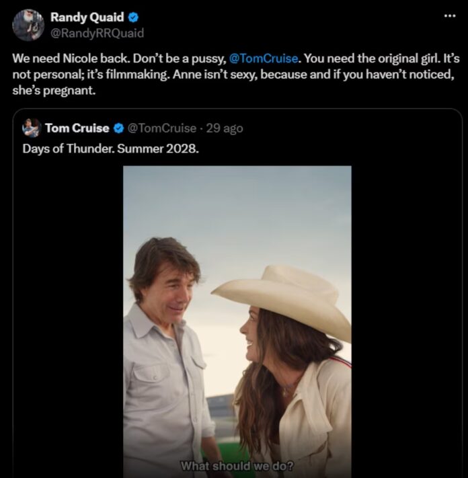Open the @RandyRRQuaid handle
Image resolution: width=468 pixels, height=478 pixels.
(97, 33)
